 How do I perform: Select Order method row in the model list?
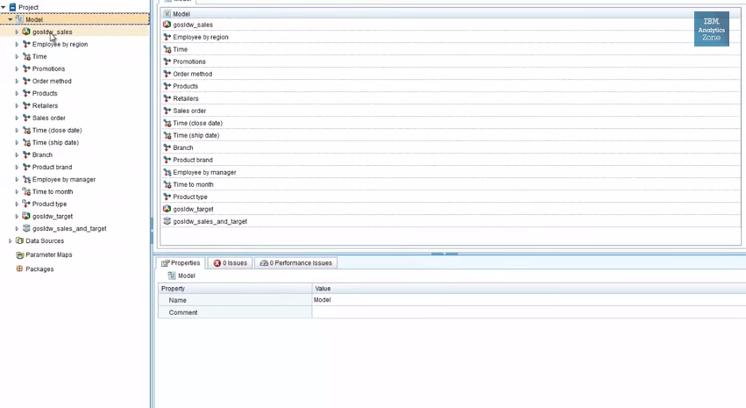coord(450,74)
